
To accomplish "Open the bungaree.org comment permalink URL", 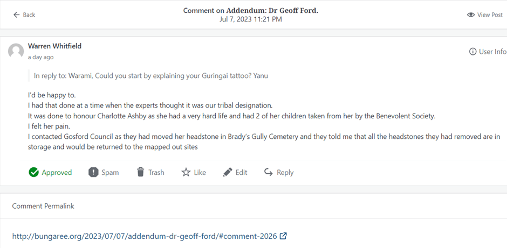I will [x=145, y=236].
